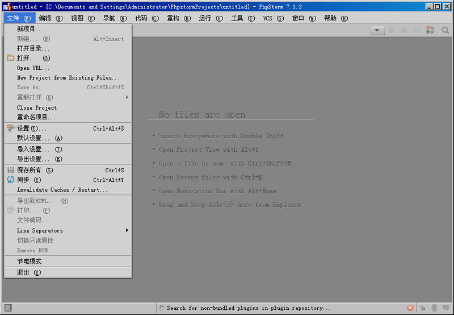Viewport: 454px width, 315px height.
Task: Choose Open URL... menu entry
Action: click(x=68, y=68)
